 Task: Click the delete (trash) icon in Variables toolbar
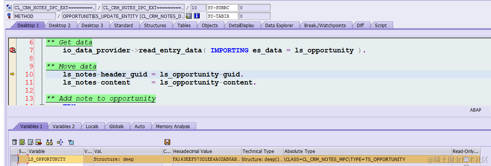(x=15, y=142)
